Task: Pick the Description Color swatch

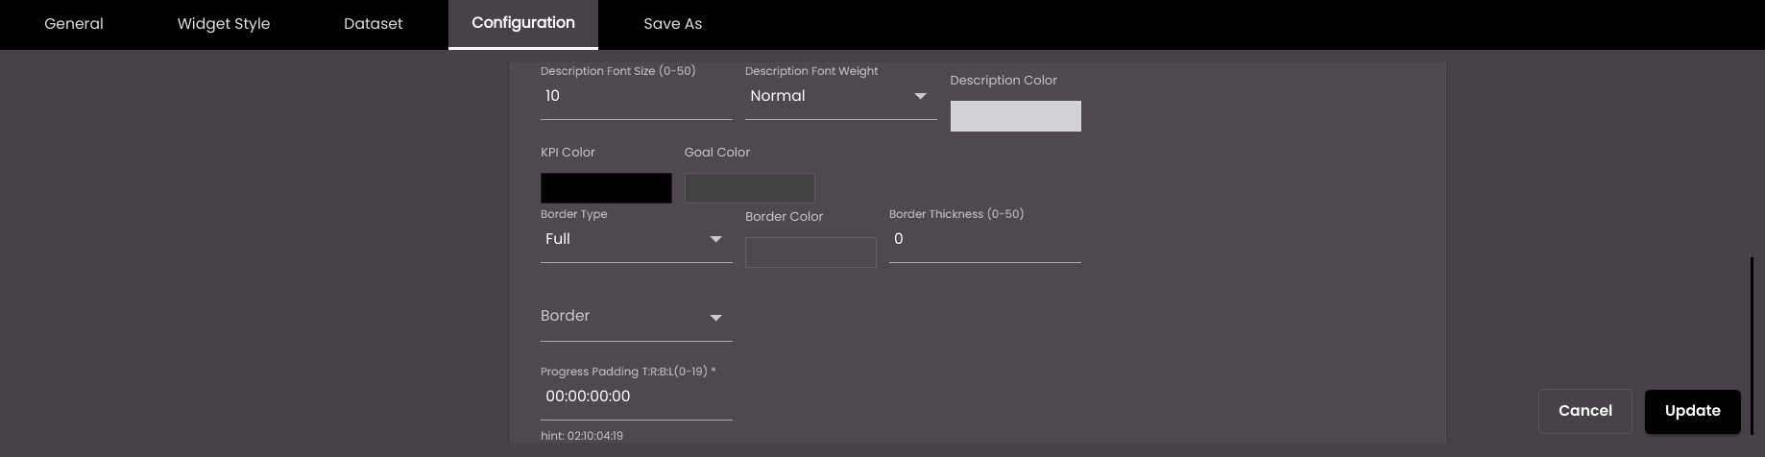Action: (1016, 116)
